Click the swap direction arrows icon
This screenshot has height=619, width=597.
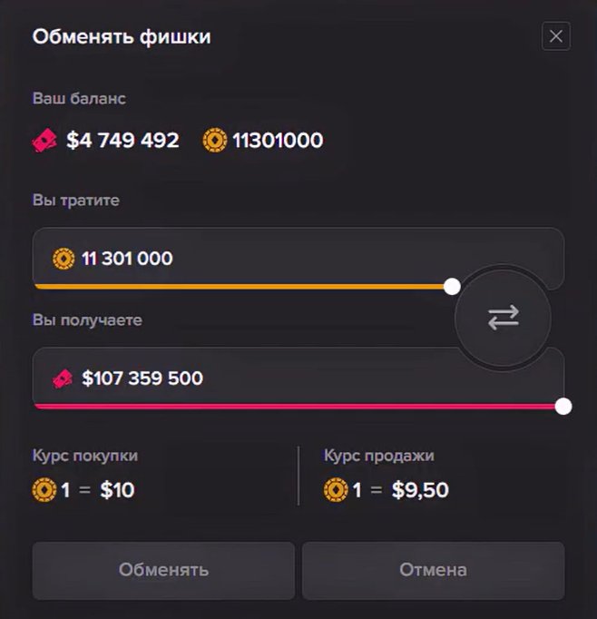(x=503, y=317)
